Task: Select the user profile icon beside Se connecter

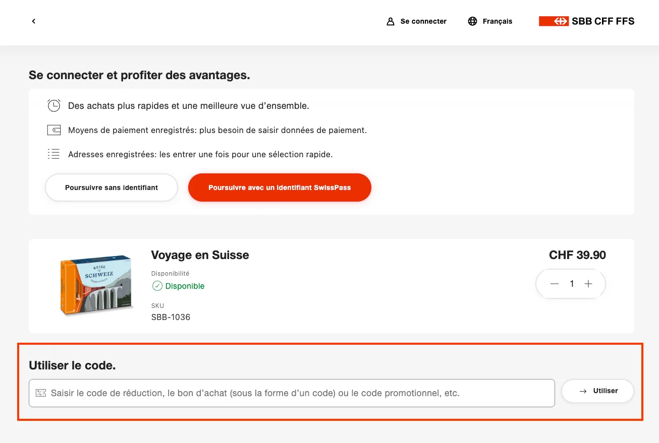Action: tap(390, 21)
